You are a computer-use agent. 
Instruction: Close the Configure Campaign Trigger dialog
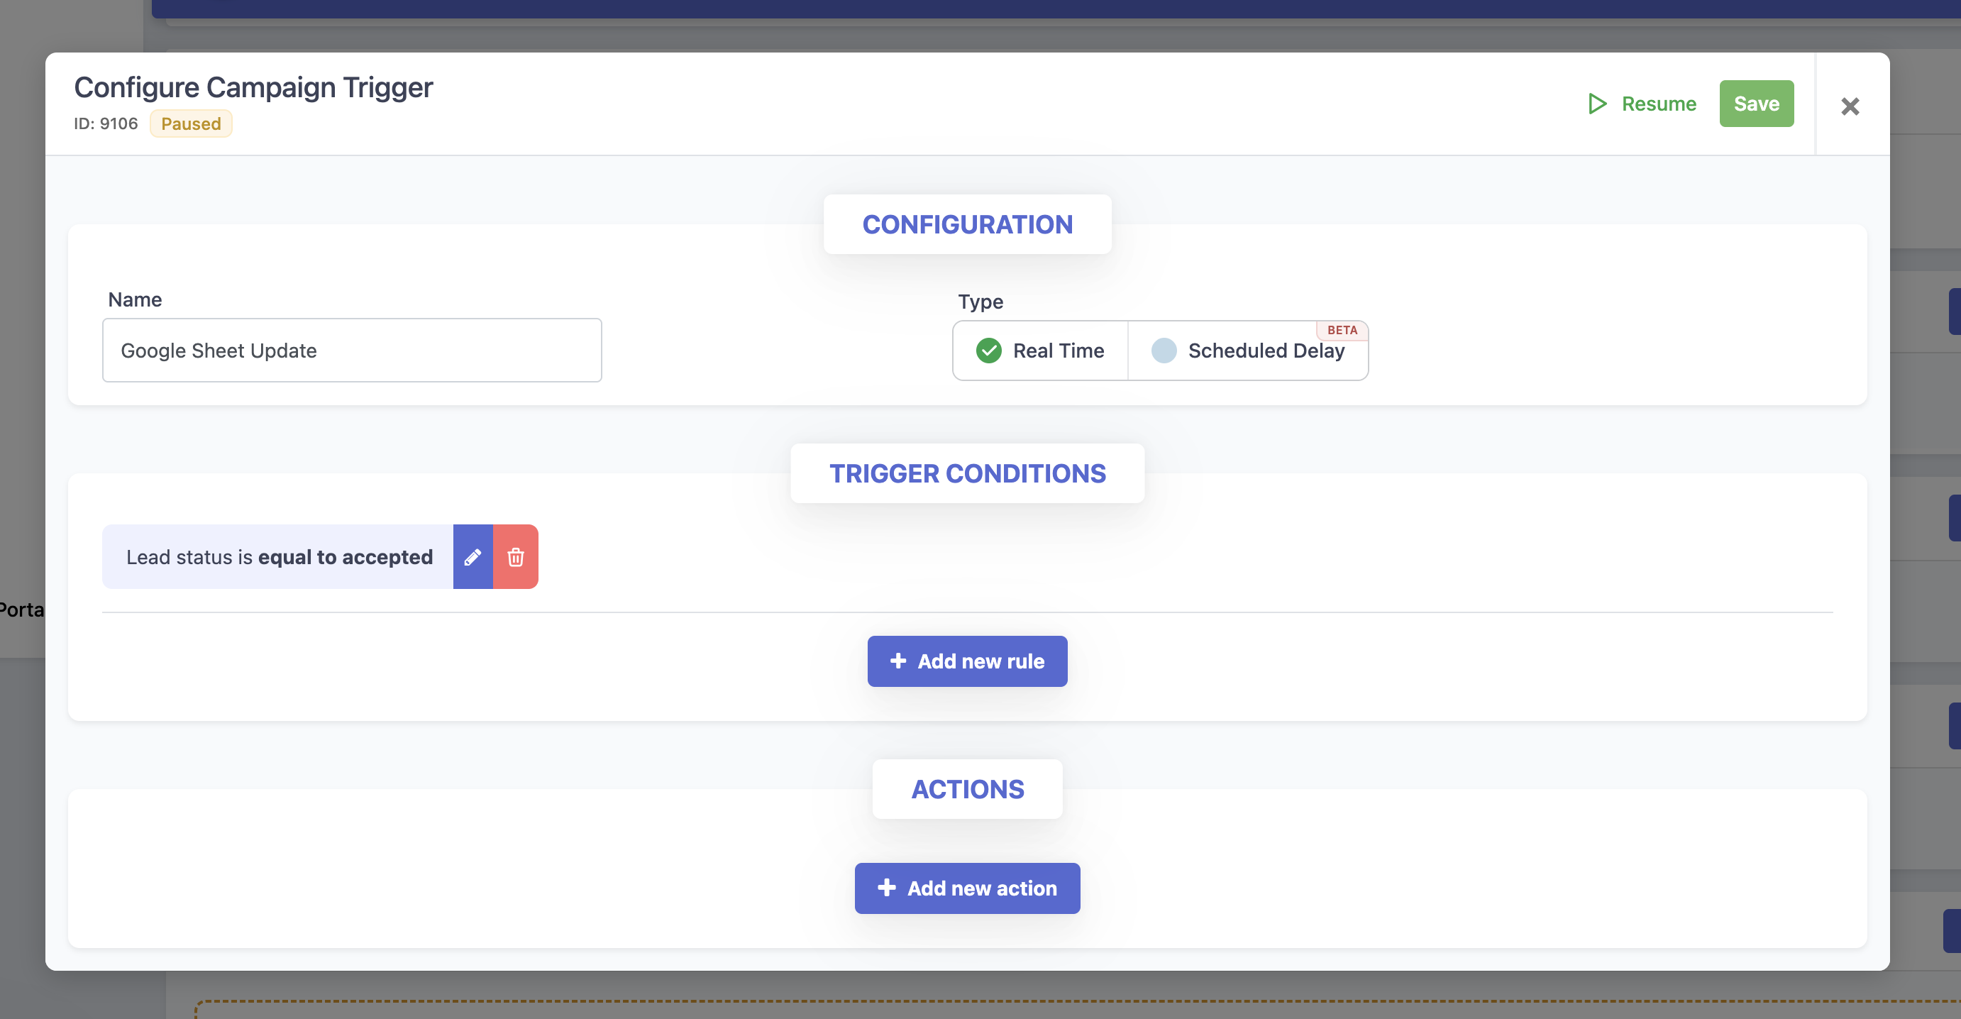pos(1850,106)
